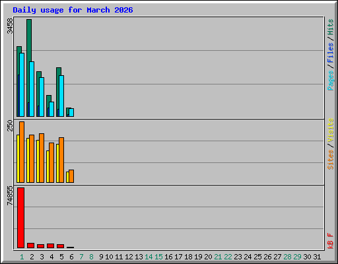Screen dimensions: 338x264
Task: Click day label 2 on the x-axis
Action: (x=32, y=257)
